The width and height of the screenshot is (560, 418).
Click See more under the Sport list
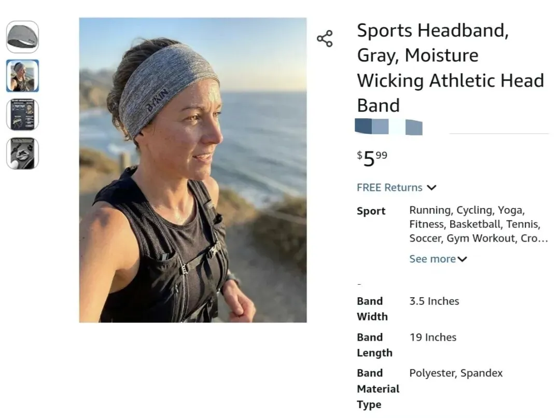pos(432,259)
